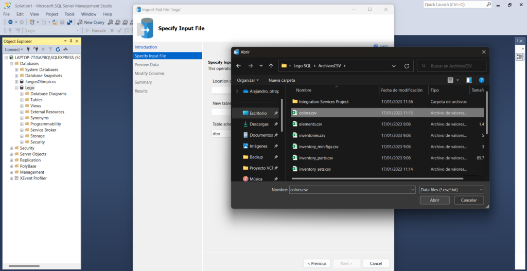
Task: Click the horizontal scrollbar in file list
Action: (376, 178)
